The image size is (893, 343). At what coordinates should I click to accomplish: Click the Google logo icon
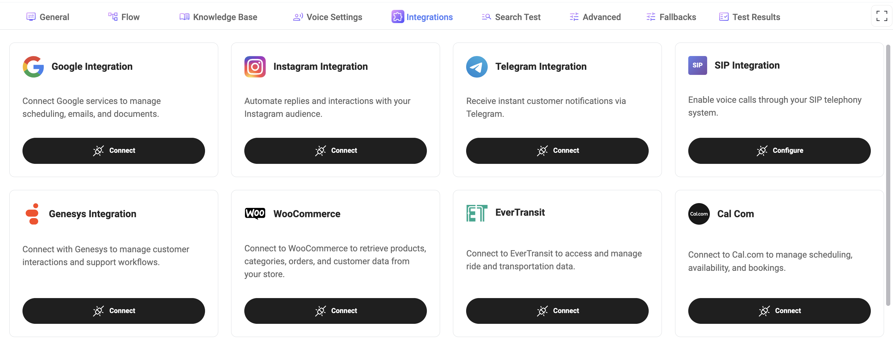click(x=33, y=67)
